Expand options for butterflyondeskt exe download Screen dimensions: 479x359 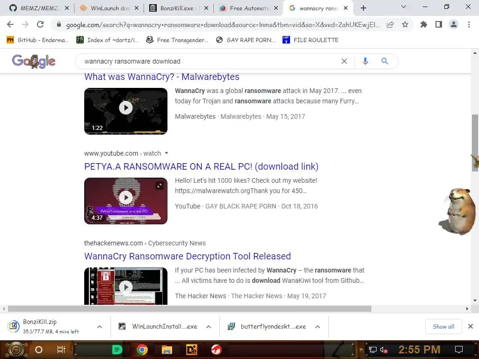pyautogui.click(x=318, y=327)
